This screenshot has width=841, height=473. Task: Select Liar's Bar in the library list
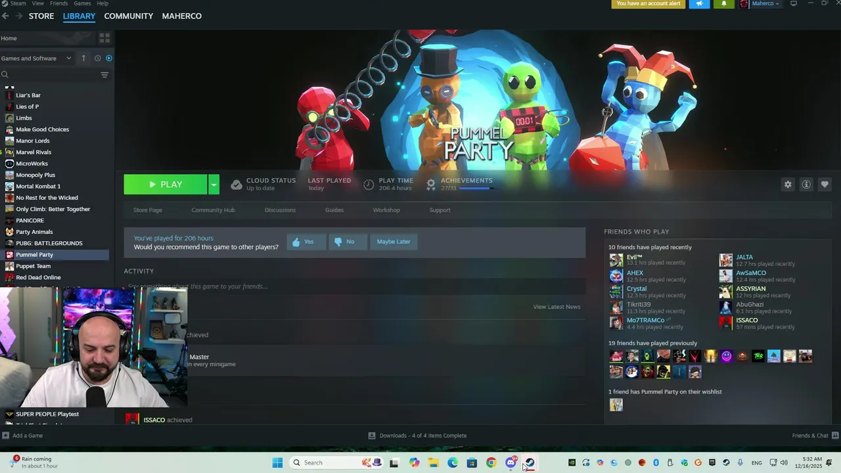click(28, 95)
